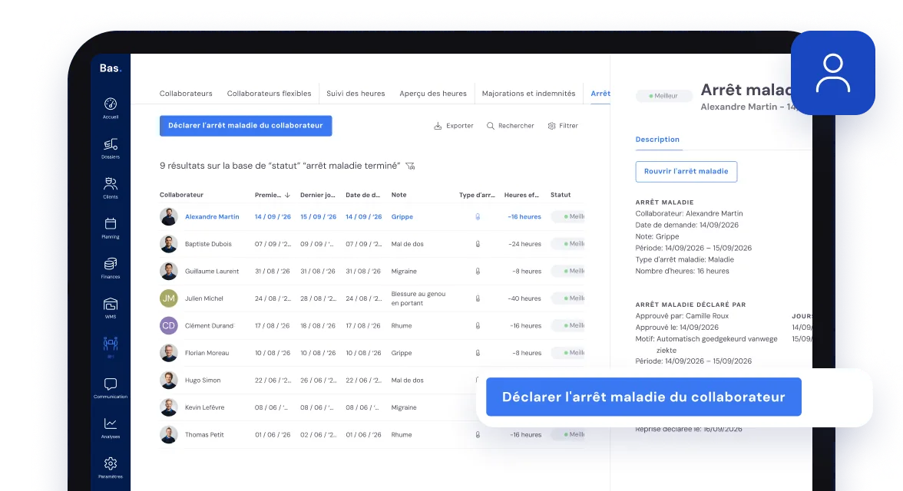903x491 pixels.
Task: Click the small Déclarer button beside Exporter
Action: click(246, 126)
